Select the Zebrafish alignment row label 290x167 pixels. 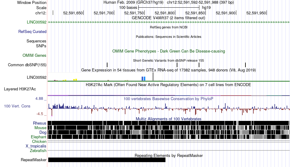[38, 151]
